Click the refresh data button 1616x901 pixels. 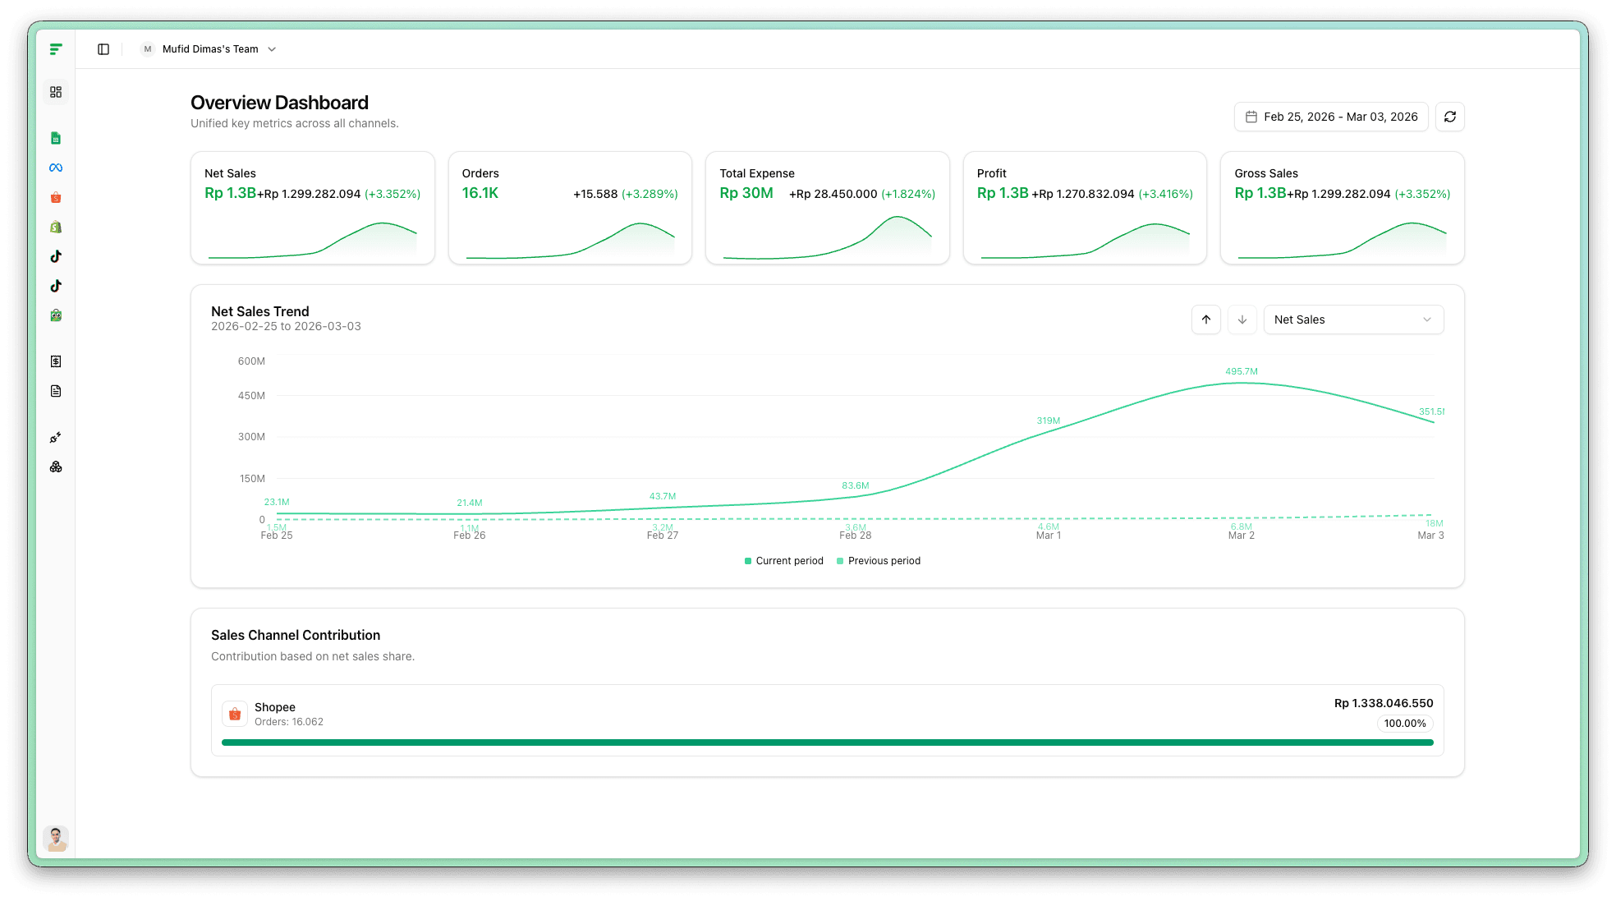tap(1450, 117)
